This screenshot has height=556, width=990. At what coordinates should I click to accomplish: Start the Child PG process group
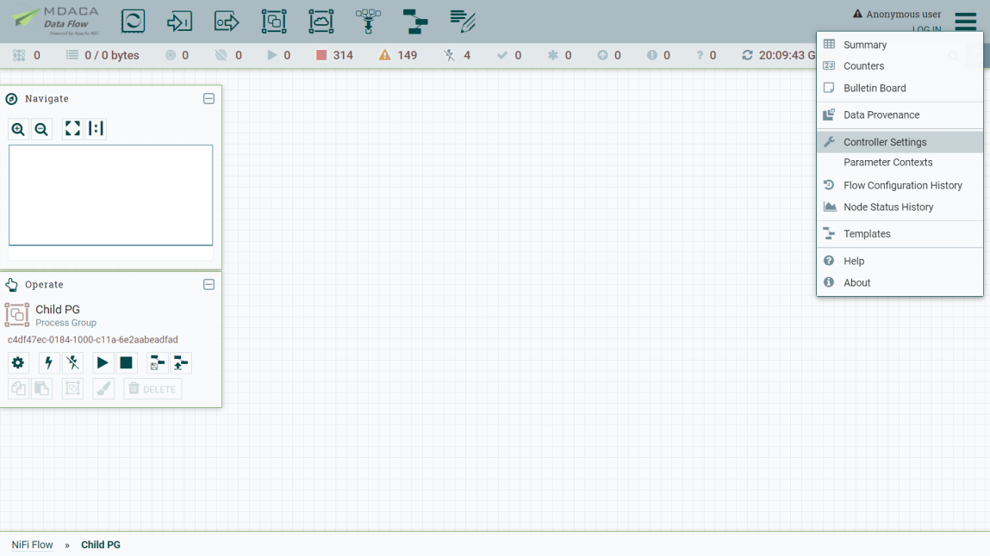tap(103, 363)
